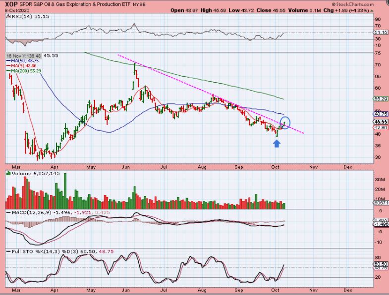The height and width of the screenshot is (295, 389).
Task: Click the MA(9) 42.86 legend entry
Action: tap(21, 66)
